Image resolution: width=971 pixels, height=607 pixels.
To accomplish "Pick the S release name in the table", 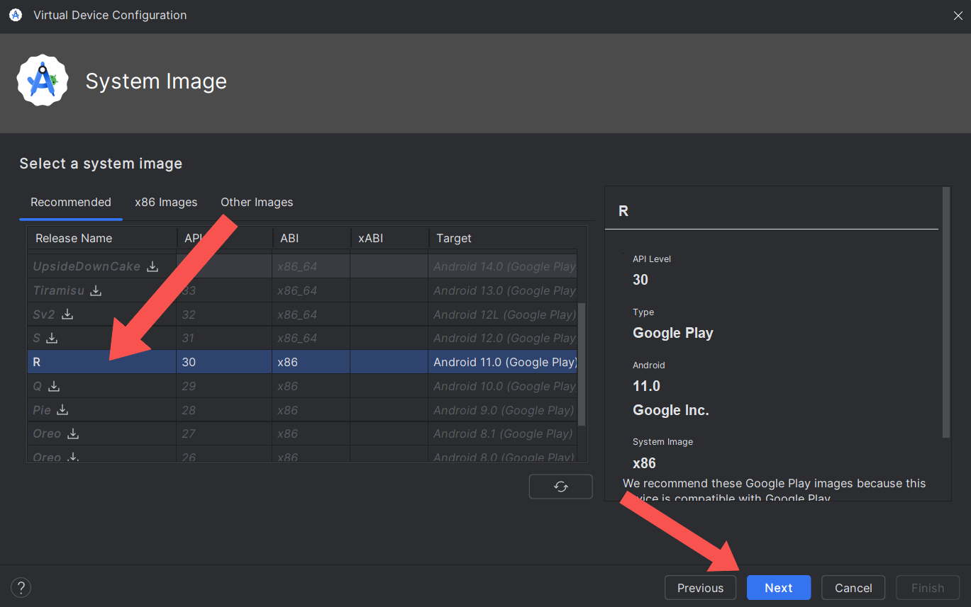I will [36, 338].
